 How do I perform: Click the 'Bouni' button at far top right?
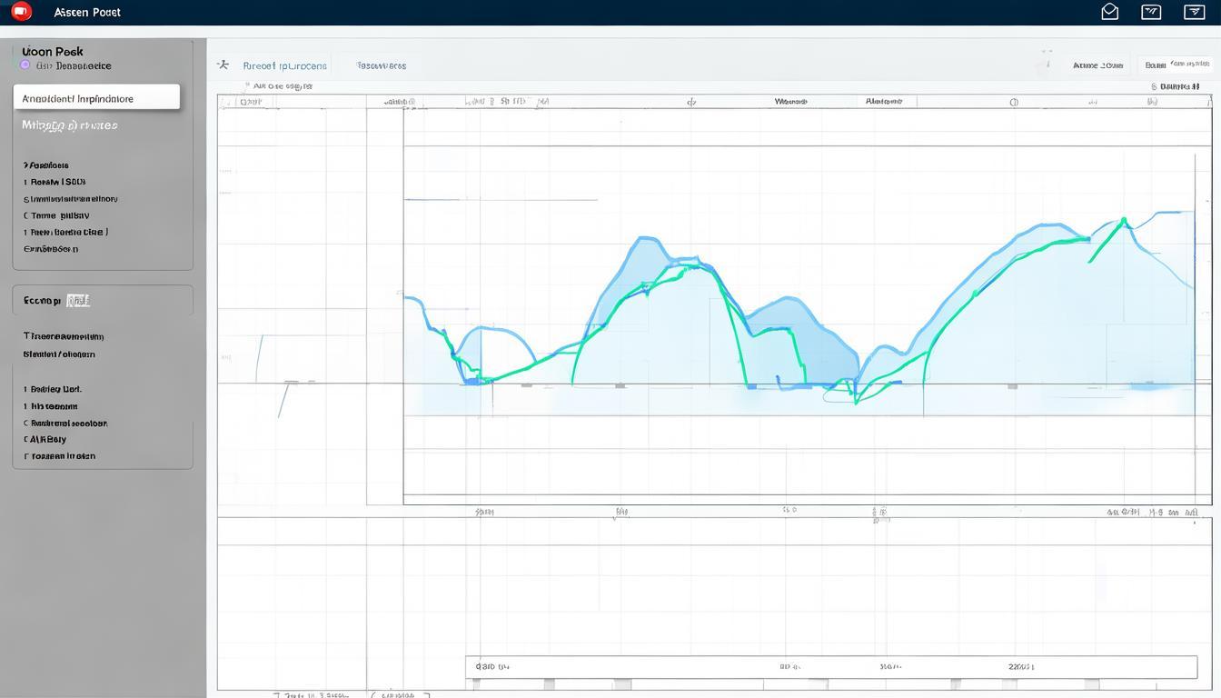[1177, 65]
